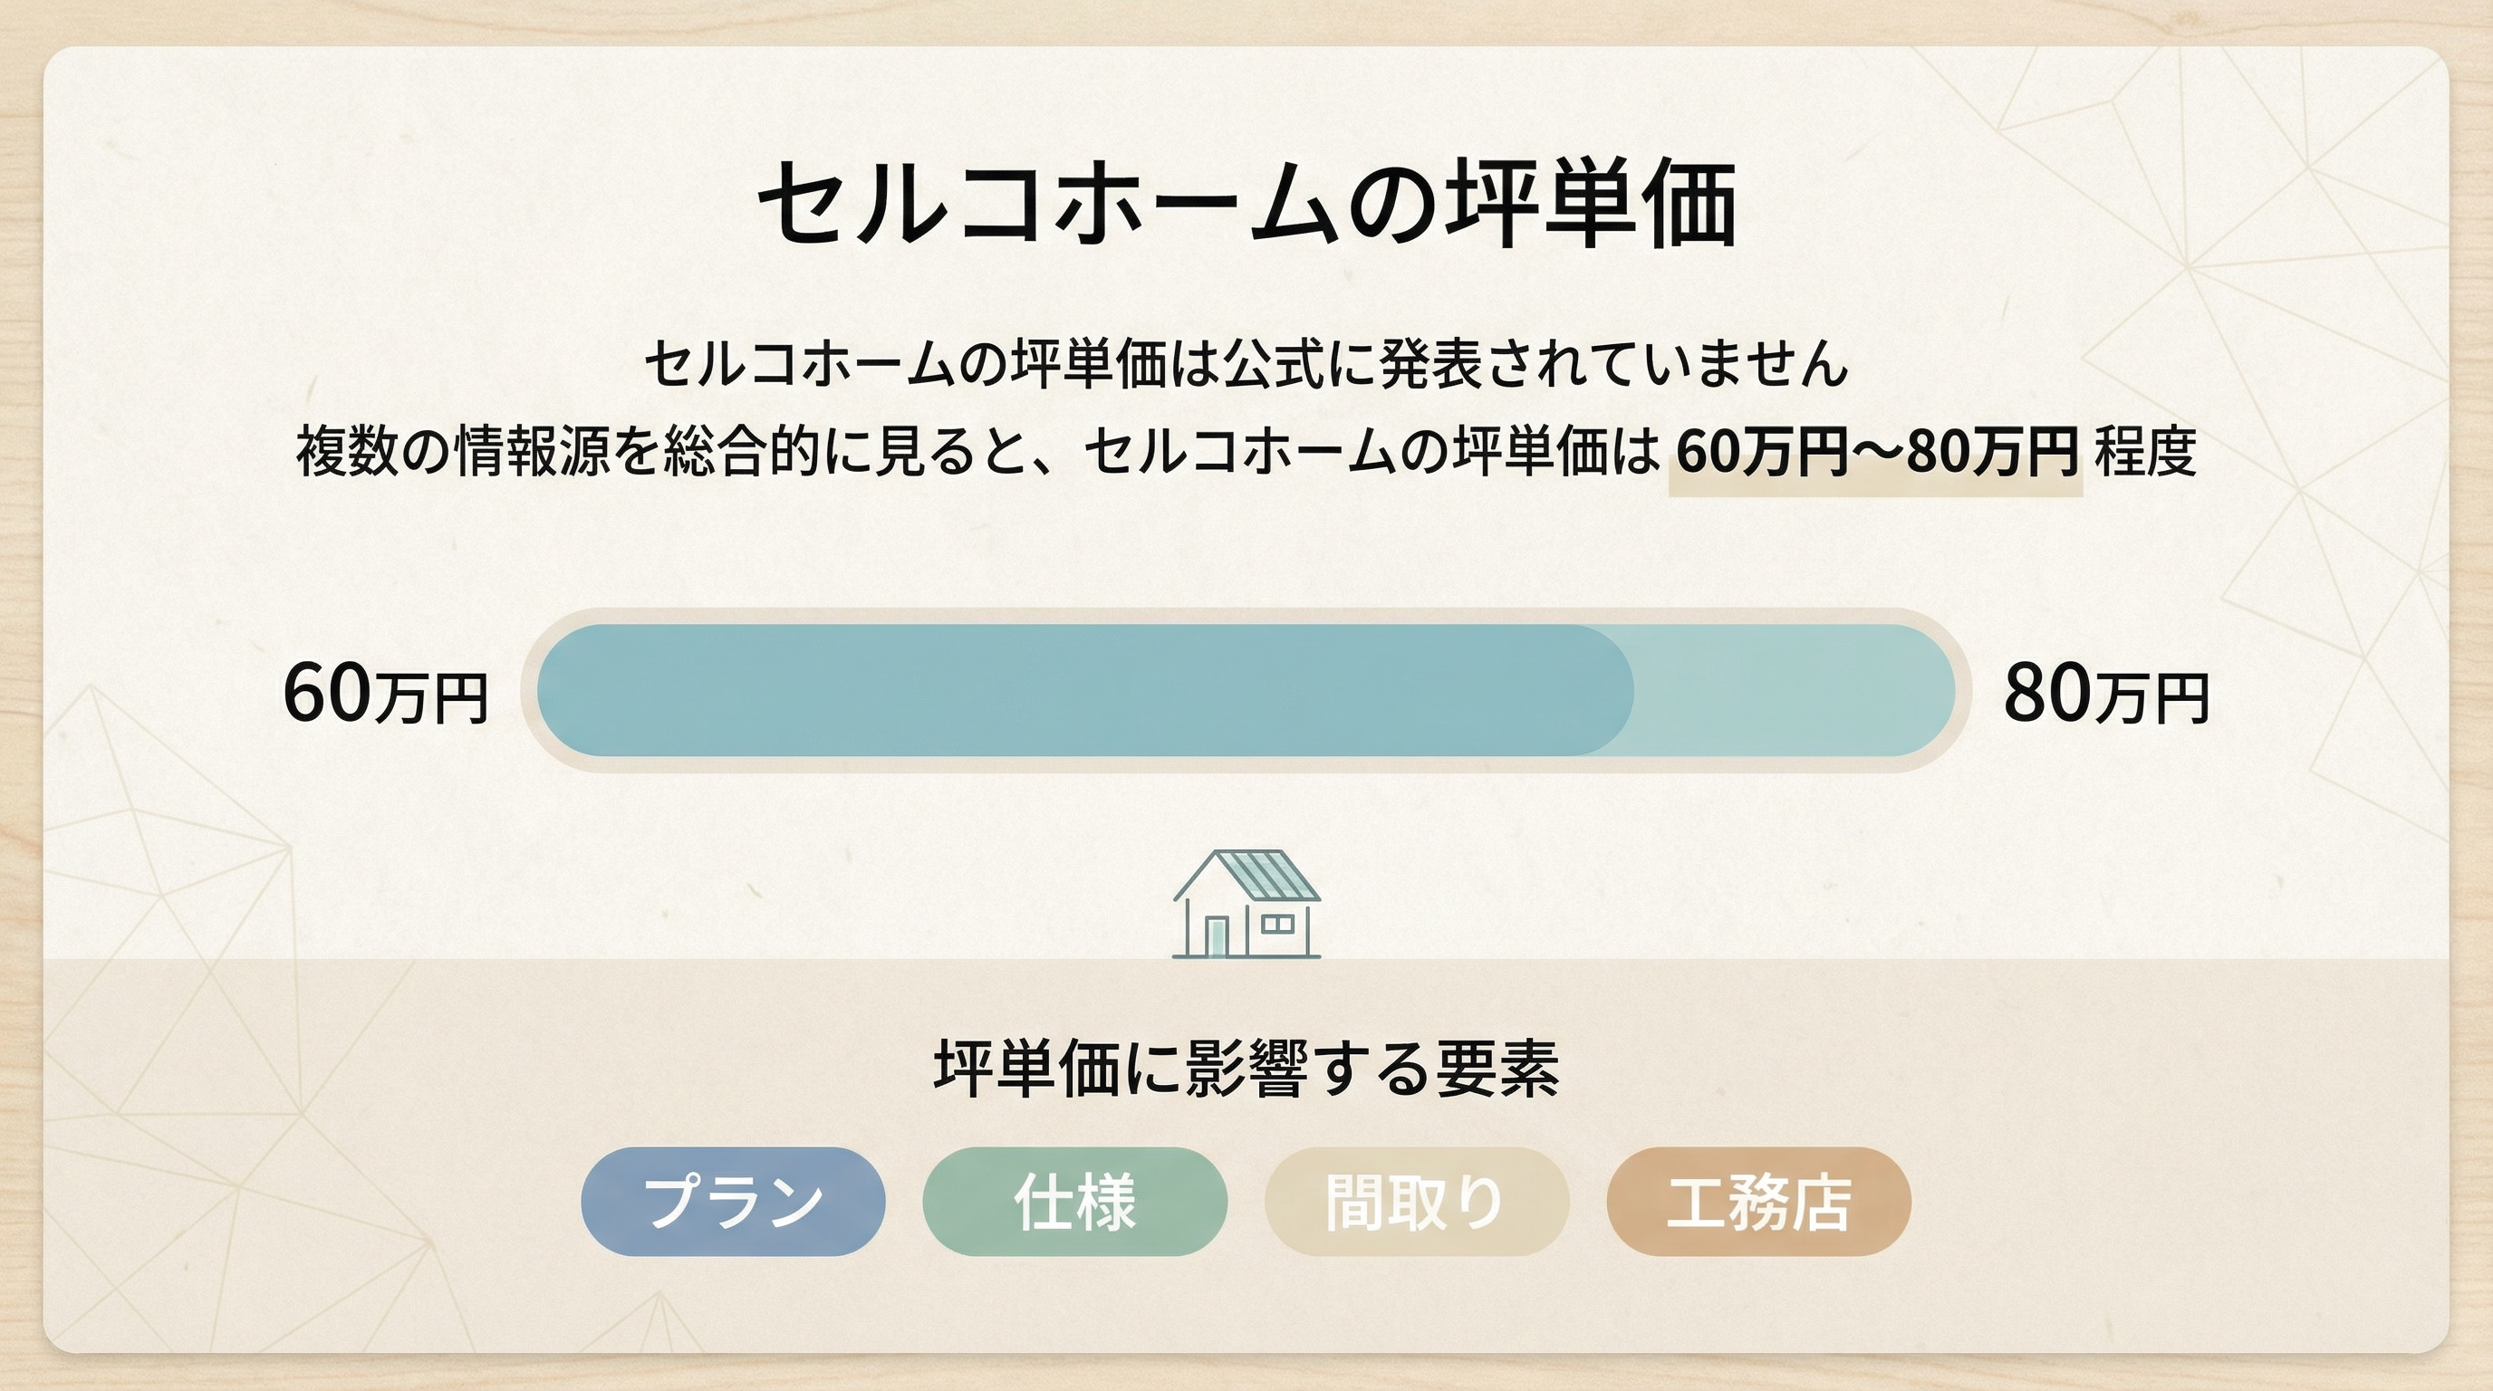Click the line ending 公式に発表されていません
Screen dimensions: 2493x1391
click(x=1246, y=365)
